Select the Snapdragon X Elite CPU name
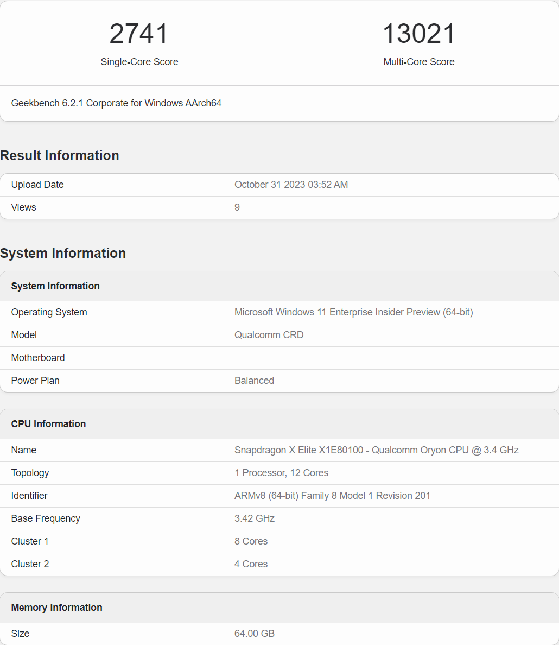The width and height of the screenshot is (559, 645). tap(376, 450)
